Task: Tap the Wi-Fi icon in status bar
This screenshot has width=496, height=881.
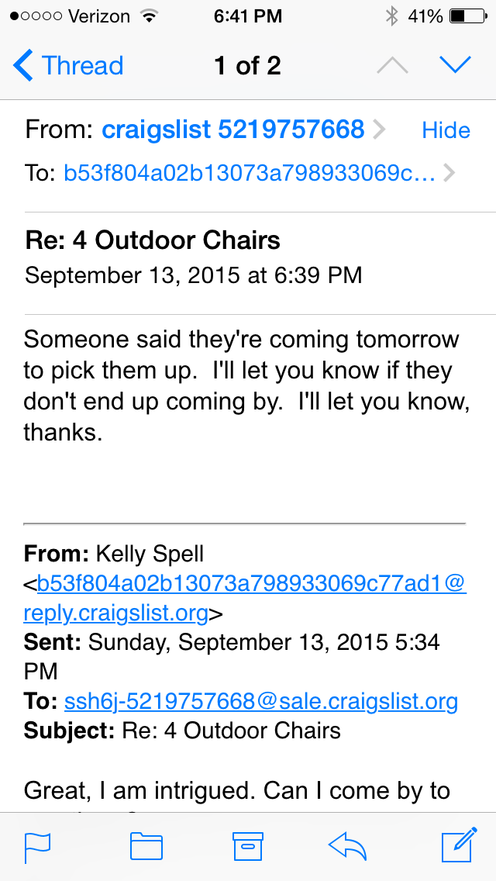Action: [x=146, y=16]
